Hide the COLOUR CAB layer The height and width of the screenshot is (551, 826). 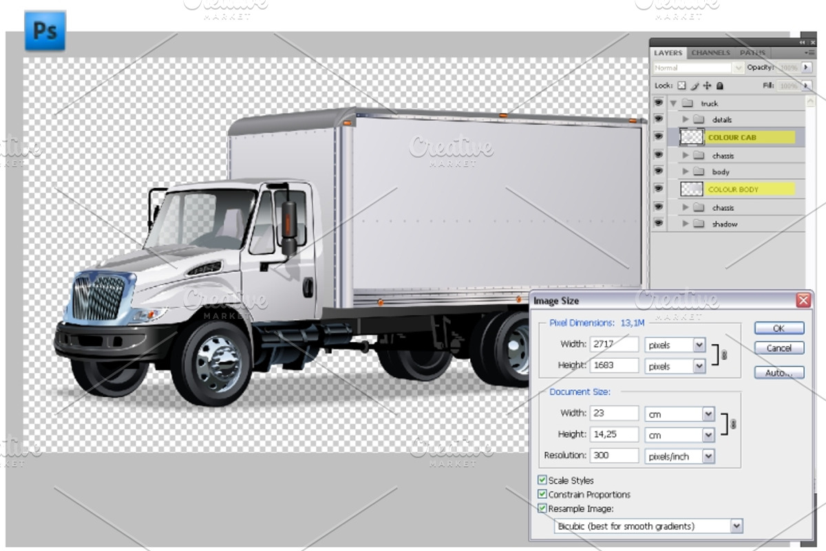coord(659,137)
